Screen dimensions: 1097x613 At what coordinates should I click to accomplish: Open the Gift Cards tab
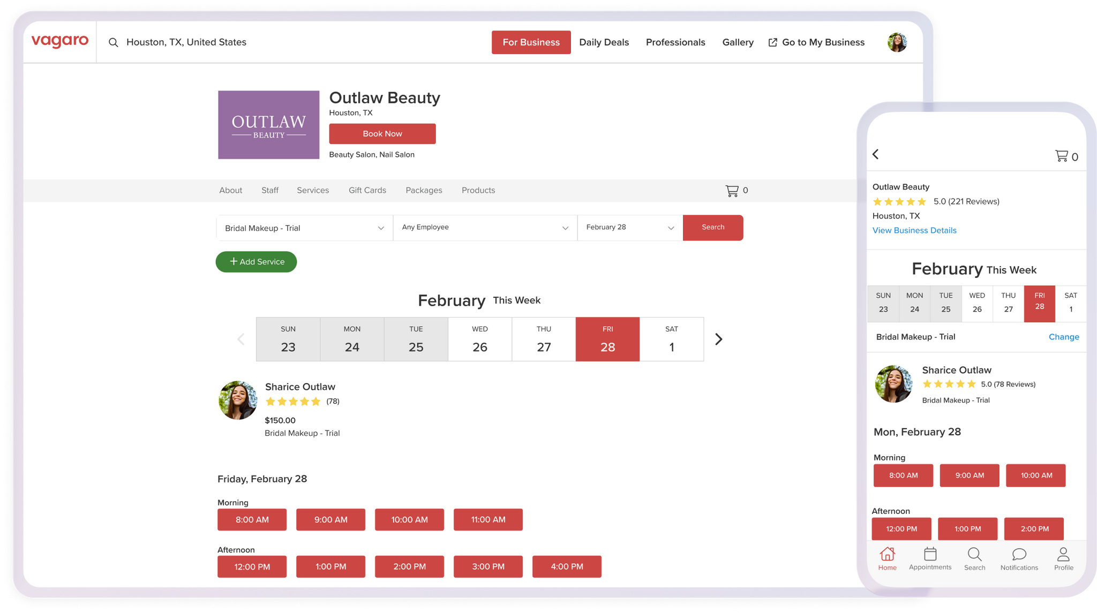pyautogui.click(x=367, y=190)
